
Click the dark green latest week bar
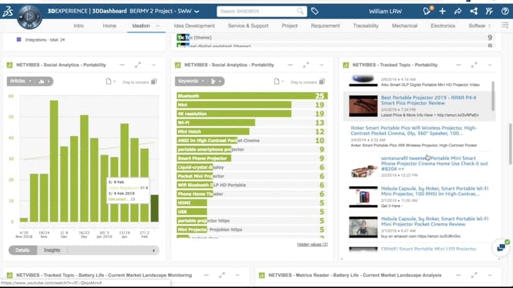pos(155,208)
